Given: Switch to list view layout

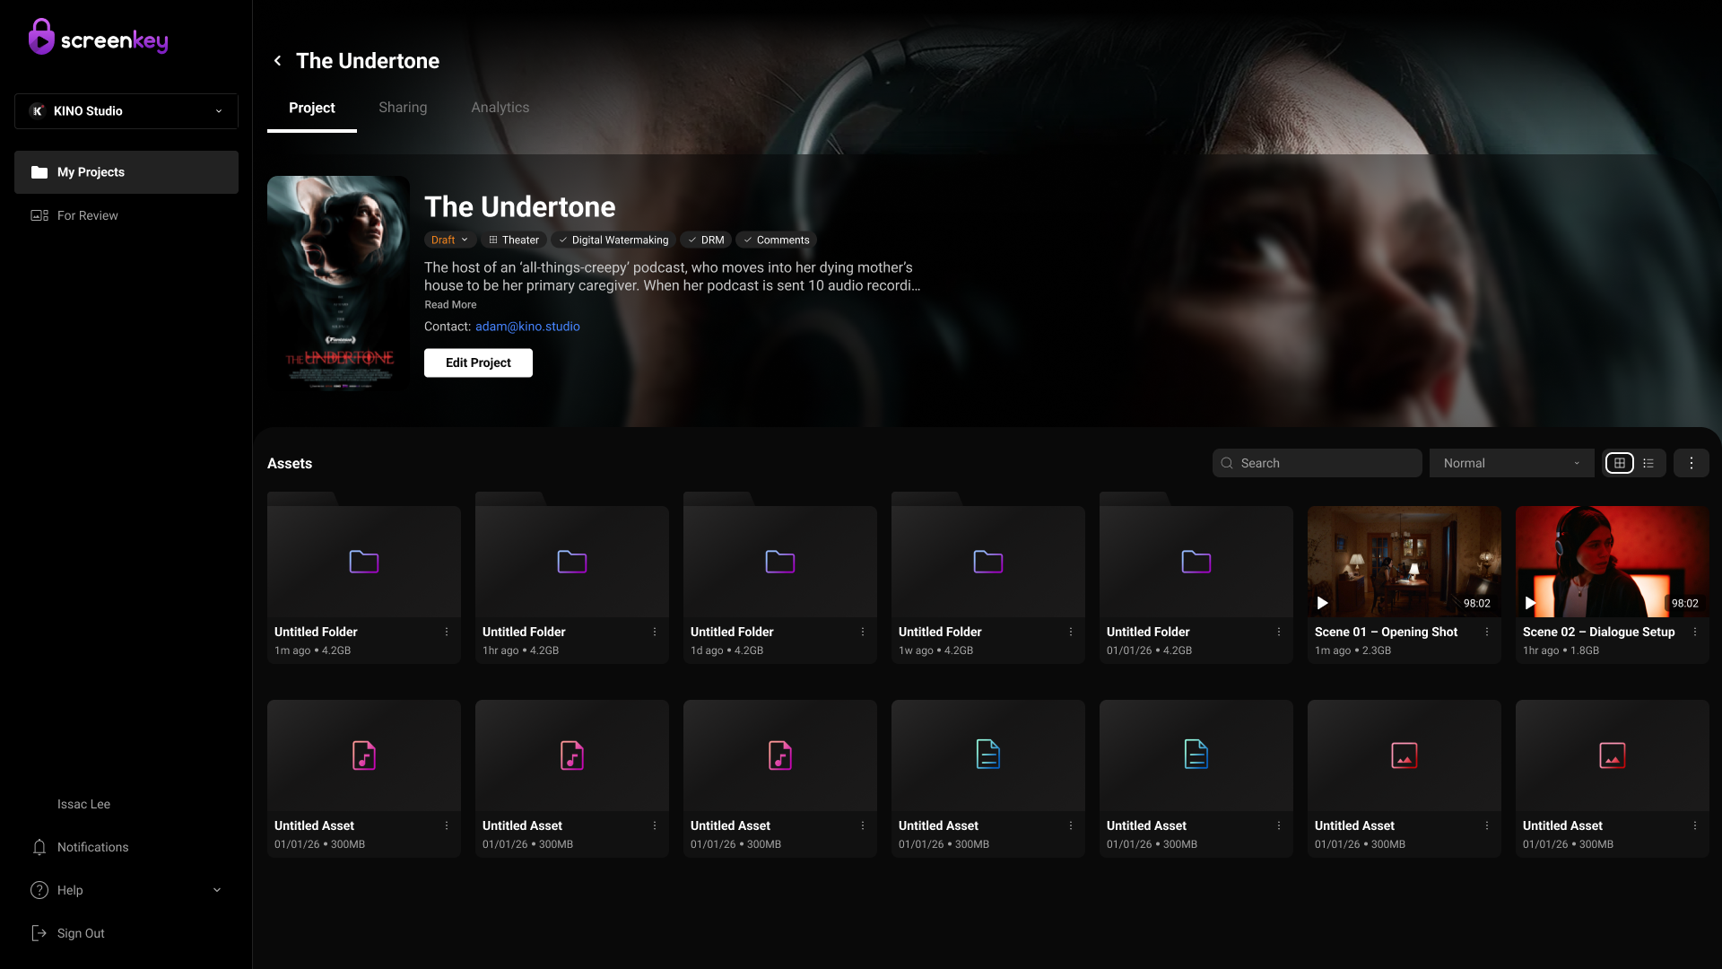Looking at the screenshot, I should 1648,463.
